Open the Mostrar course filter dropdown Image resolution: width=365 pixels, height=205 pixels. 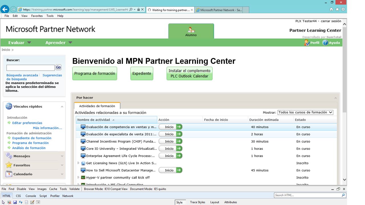point(305,112)
